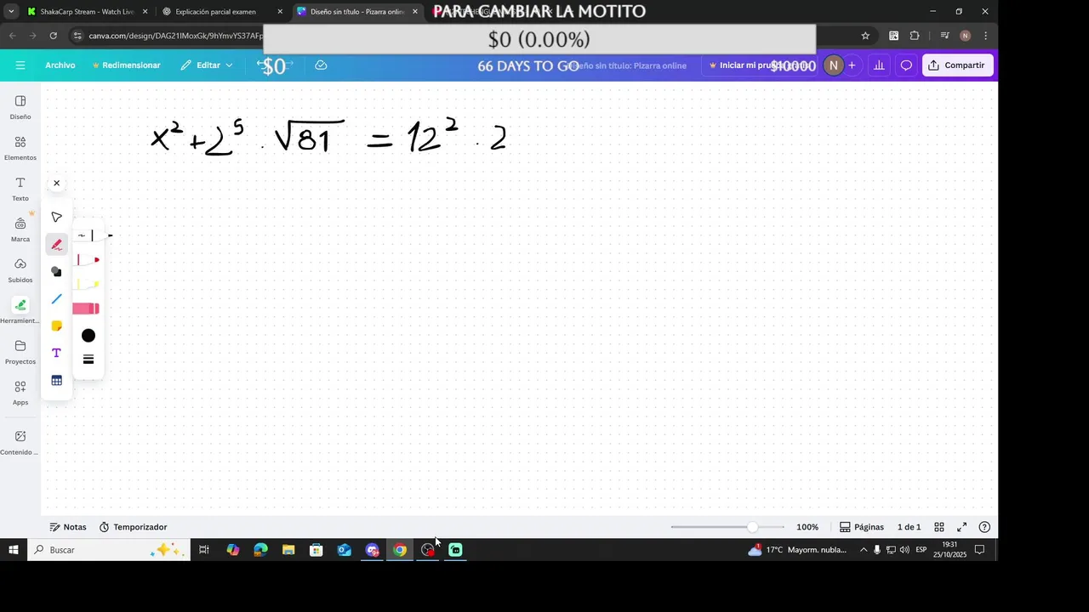Open the black stroke color picker
This screenshot has height=612, width=1089.
(x=88, y=336)
